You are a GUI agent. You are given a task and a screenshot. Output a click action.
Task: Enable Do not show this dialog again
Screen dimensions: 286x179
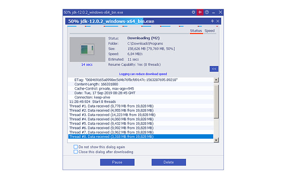[x=76, y=147]
